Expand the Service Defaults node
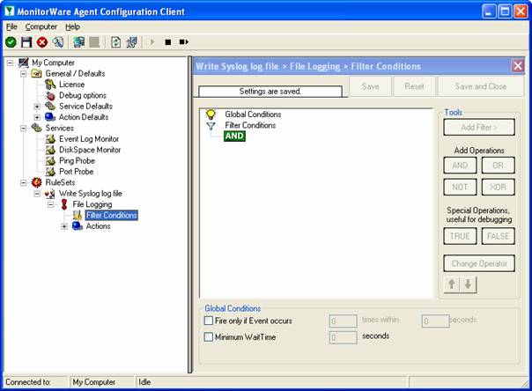This screenshot has height=391, width=532. tap(37, 107)
